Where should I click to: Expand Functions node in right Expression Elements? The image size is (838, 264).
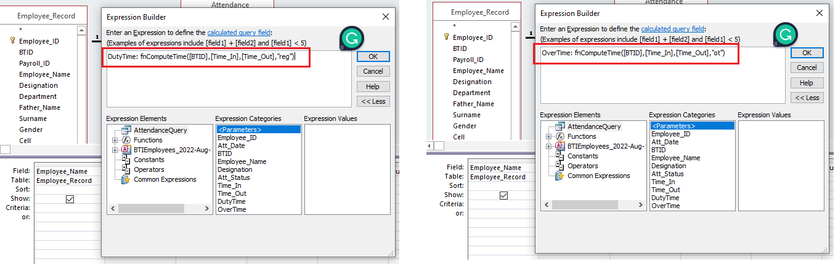click(548, 136)
